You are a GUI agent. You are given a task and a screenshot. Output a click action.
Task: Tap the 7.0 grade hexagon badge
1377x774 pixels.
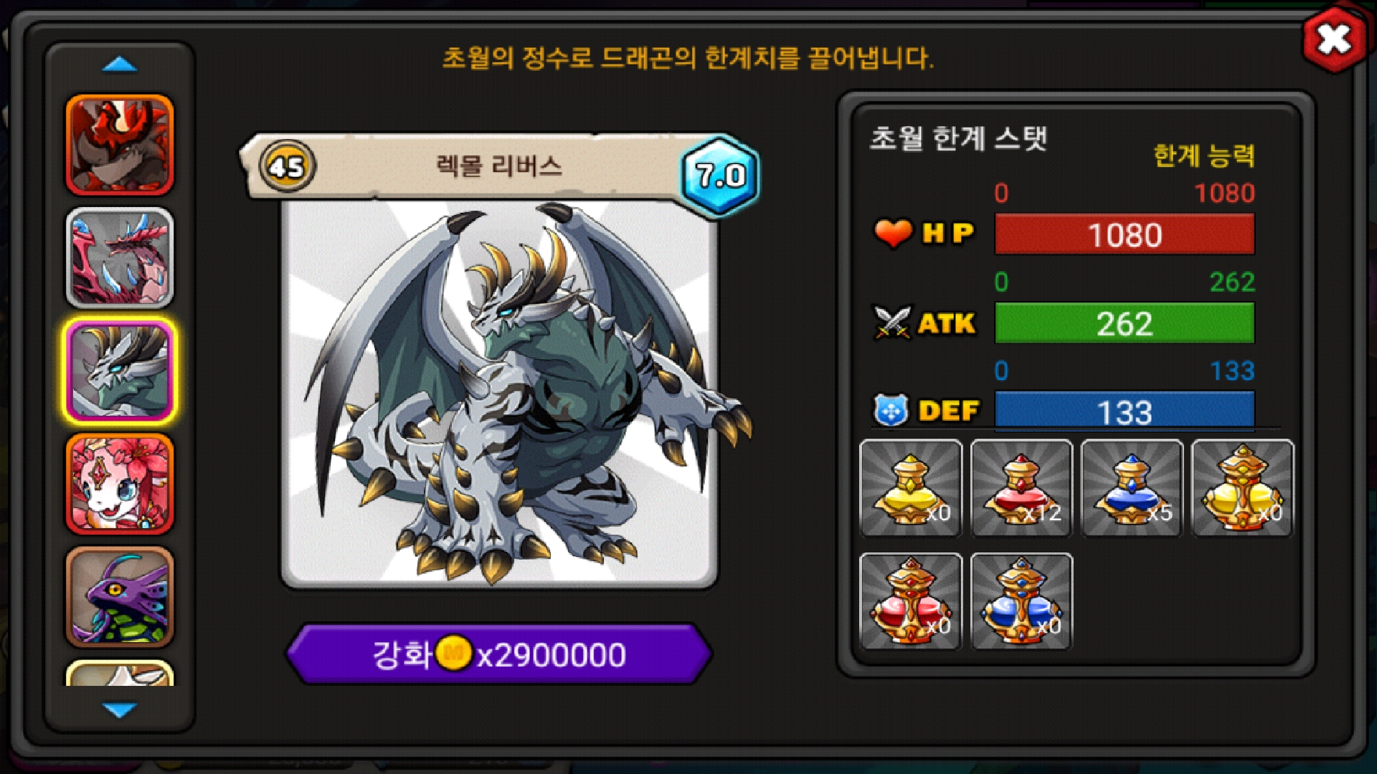click(x=719, y=176)
